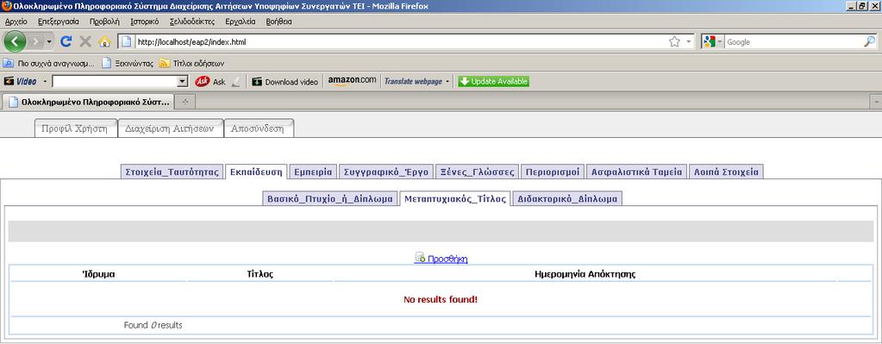Start the search with the magnifier icon
Viewport: 882px width, 344px height.
870,41
